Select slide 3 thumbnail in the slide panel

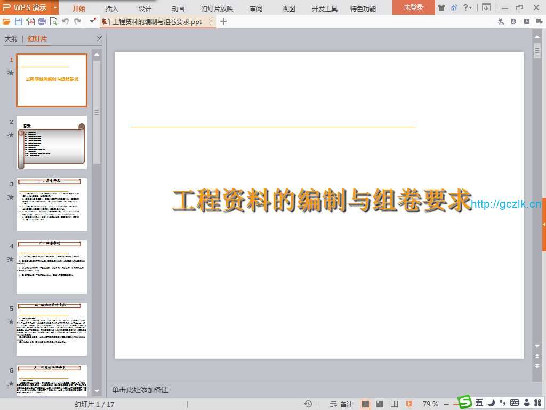(x=52, y=204)
